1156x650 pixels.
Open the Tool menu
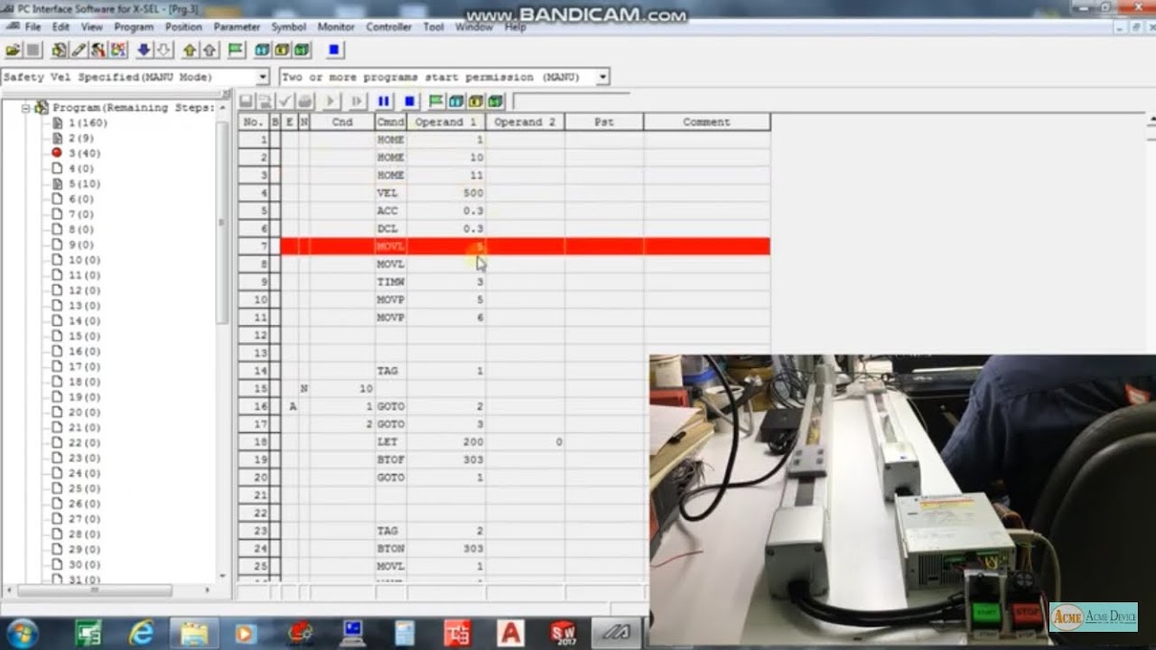(x=433, y=27)
